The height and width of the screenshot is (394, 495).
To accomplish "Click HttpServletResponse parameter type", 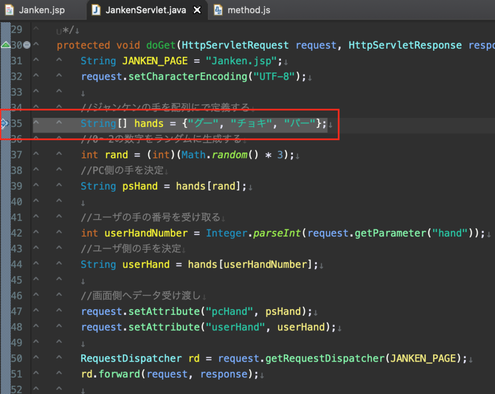I will tap(405, 45).
